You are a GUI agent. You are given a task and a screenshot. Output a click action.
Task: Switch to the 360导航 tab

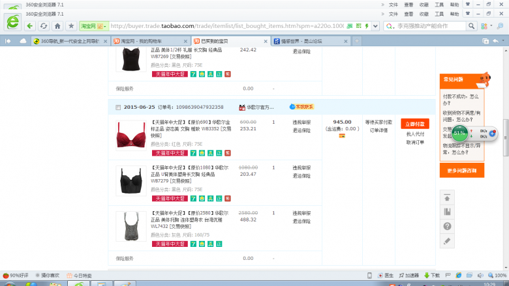(x=69, y=41)
